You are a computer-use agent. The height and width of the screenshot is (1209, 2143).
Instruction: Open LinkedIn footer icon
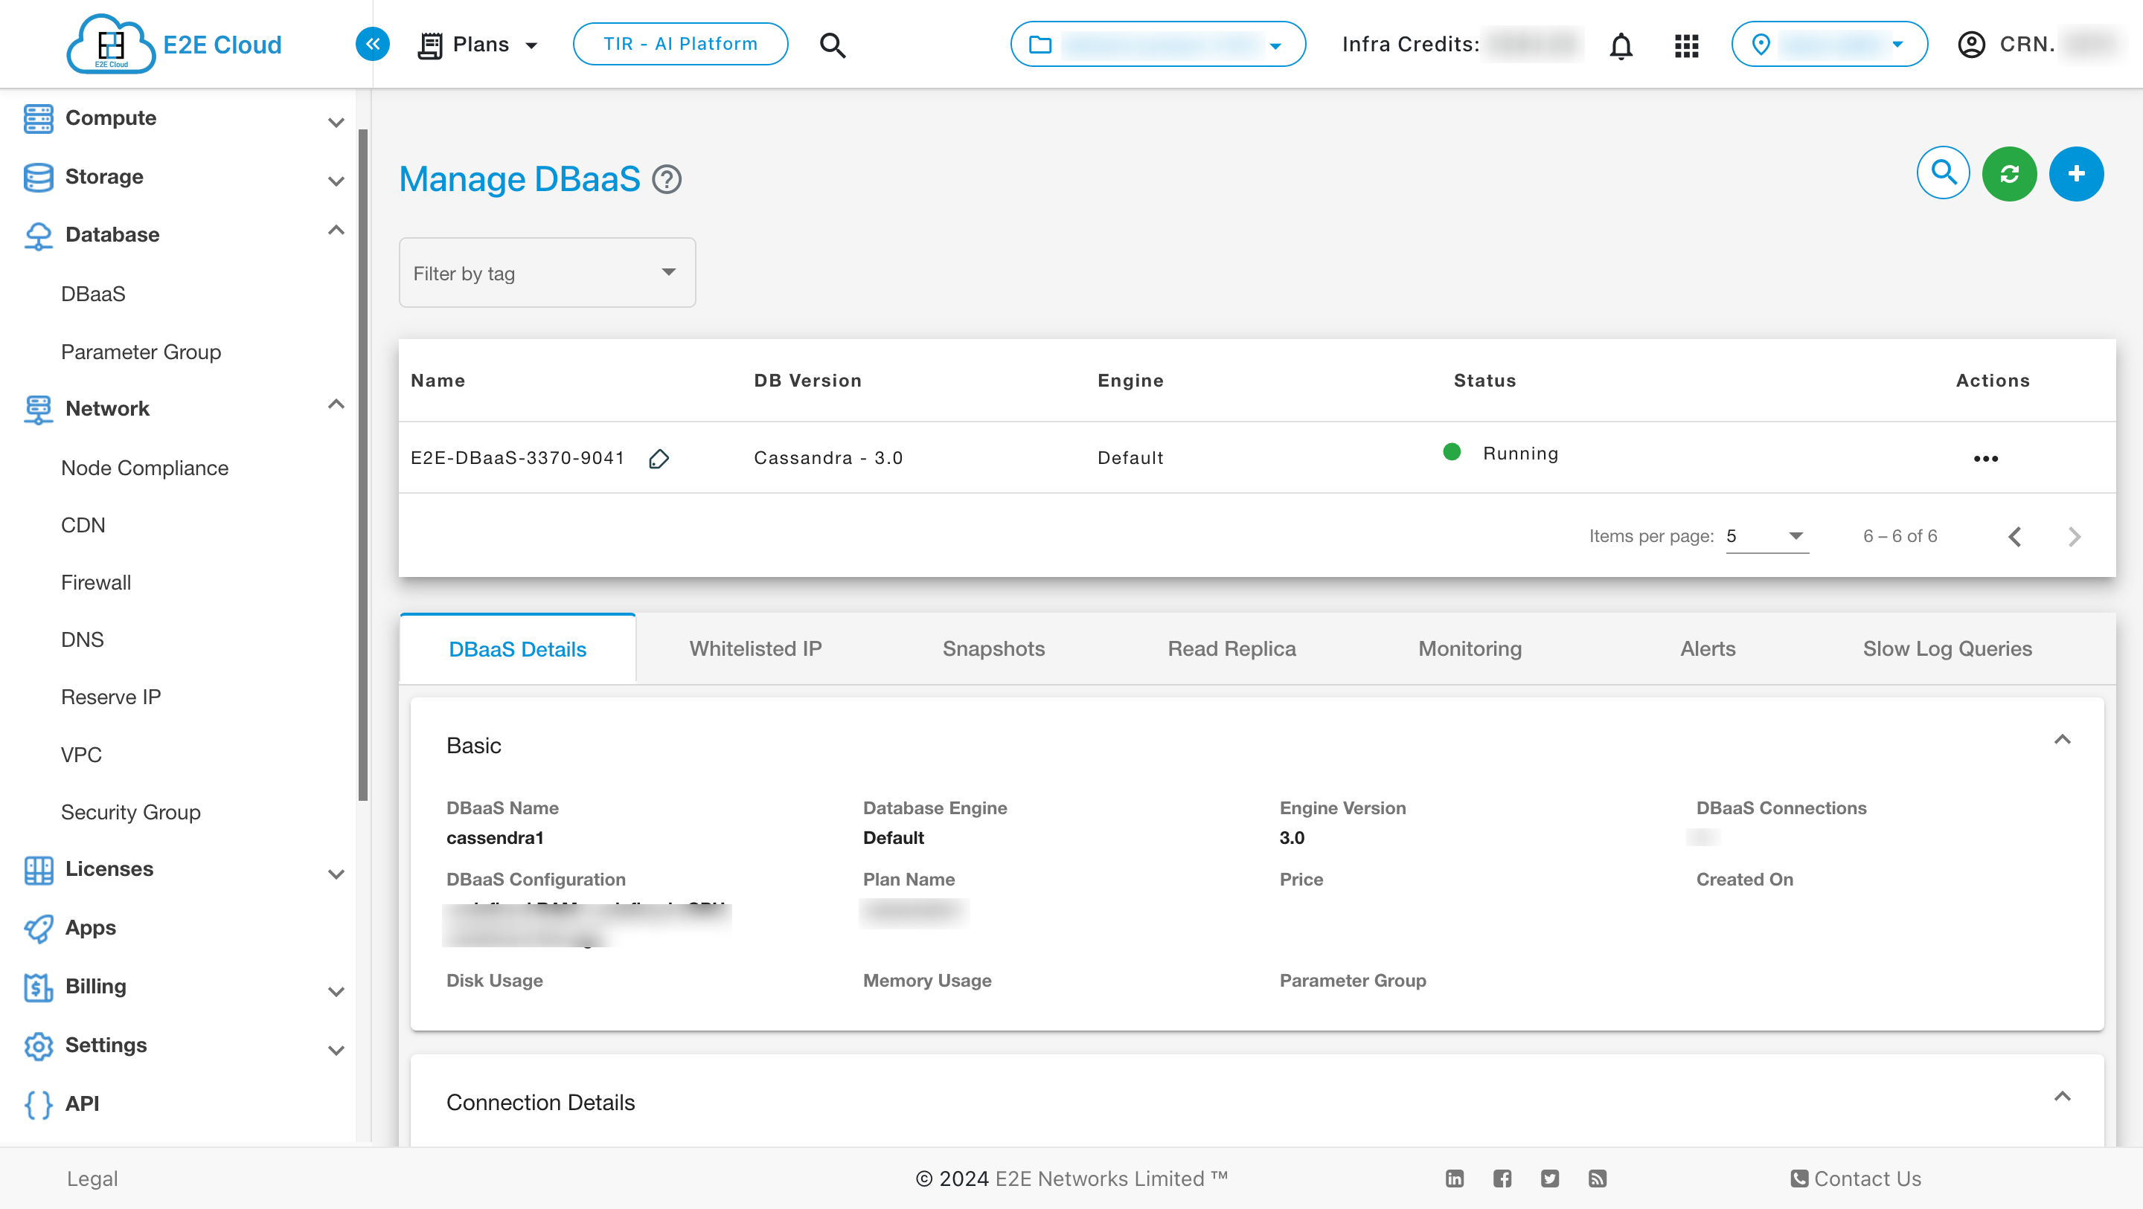(1454, 1179)
